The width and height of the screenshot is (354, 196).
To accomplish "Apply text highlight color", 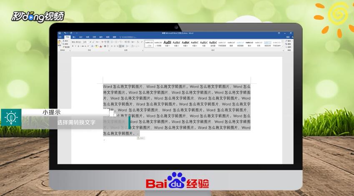I will coord(96,46).
